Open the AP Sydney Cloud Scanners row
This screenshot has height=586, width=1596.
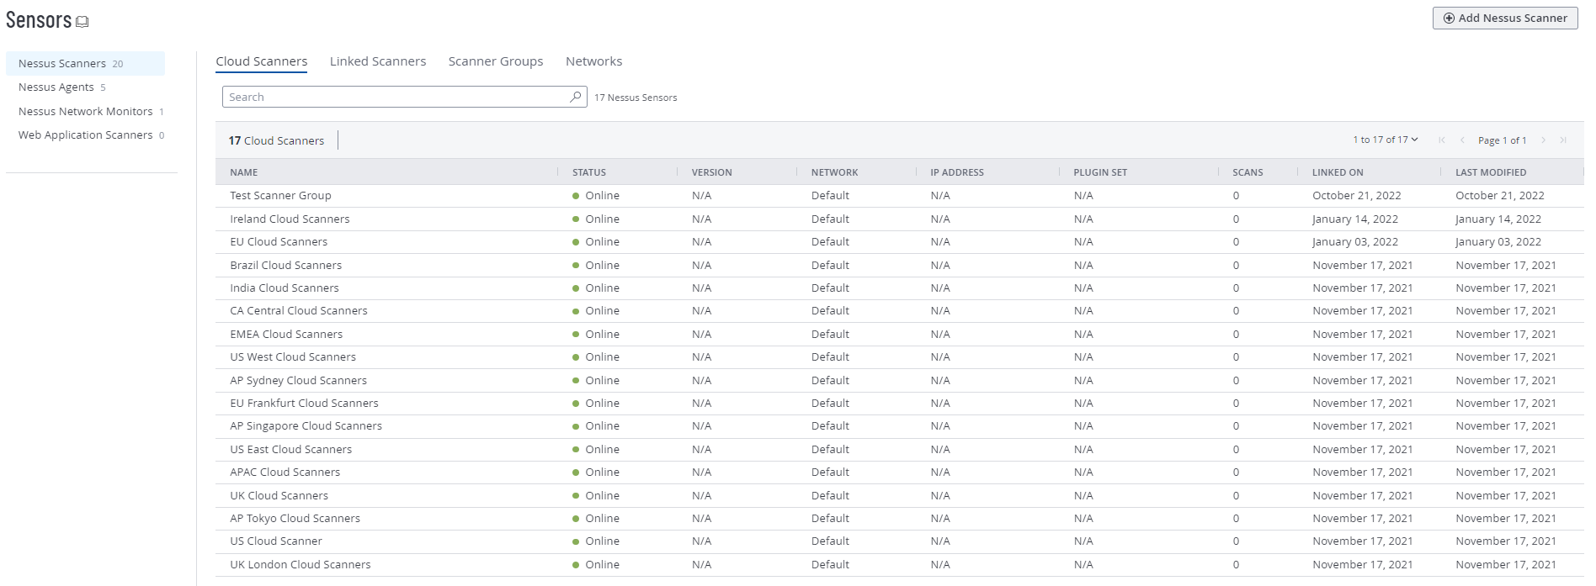(x=900, y=380)
